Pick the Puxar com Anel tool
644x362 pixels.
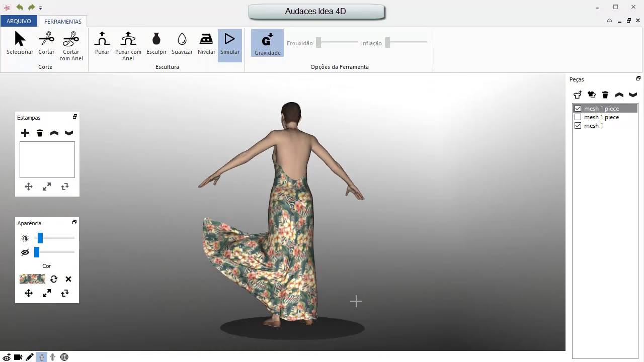coord(128,46)
